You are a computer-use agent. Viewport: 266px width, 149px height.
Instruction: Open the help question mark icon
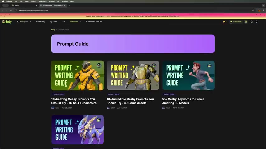(252, 22)
